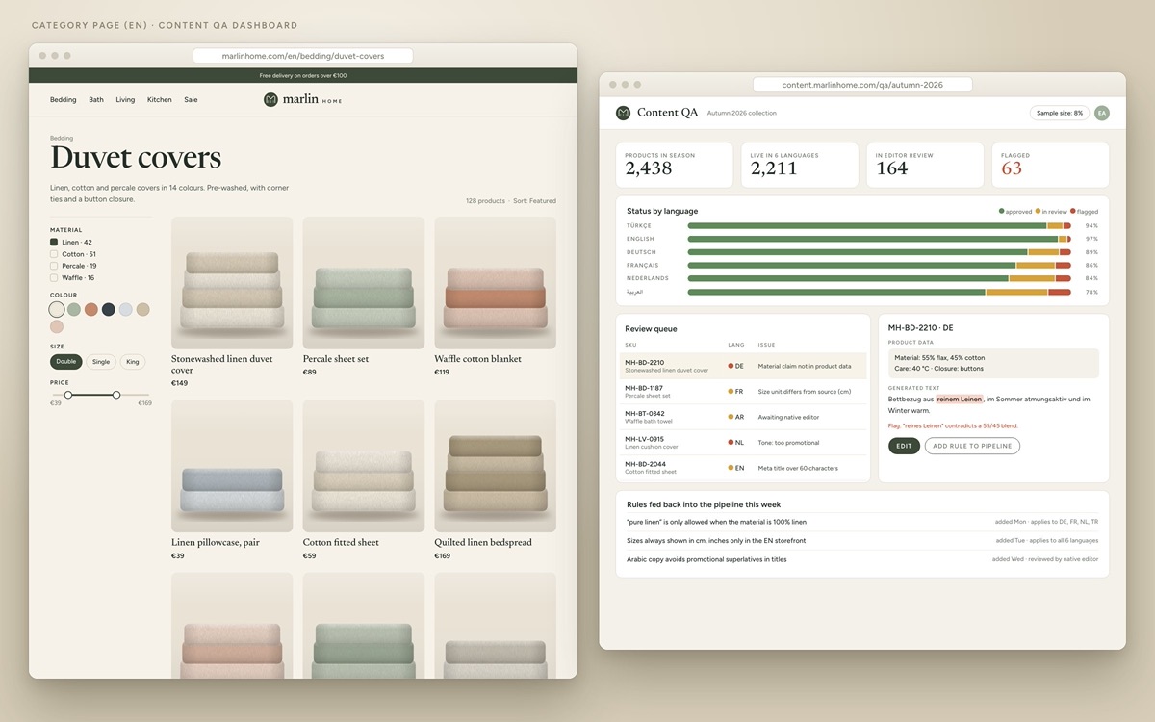This screenshot has width=1155, height=722.
Task: Click the EDIT button for MH-BD-2210
Action: (x=904, y=446)
